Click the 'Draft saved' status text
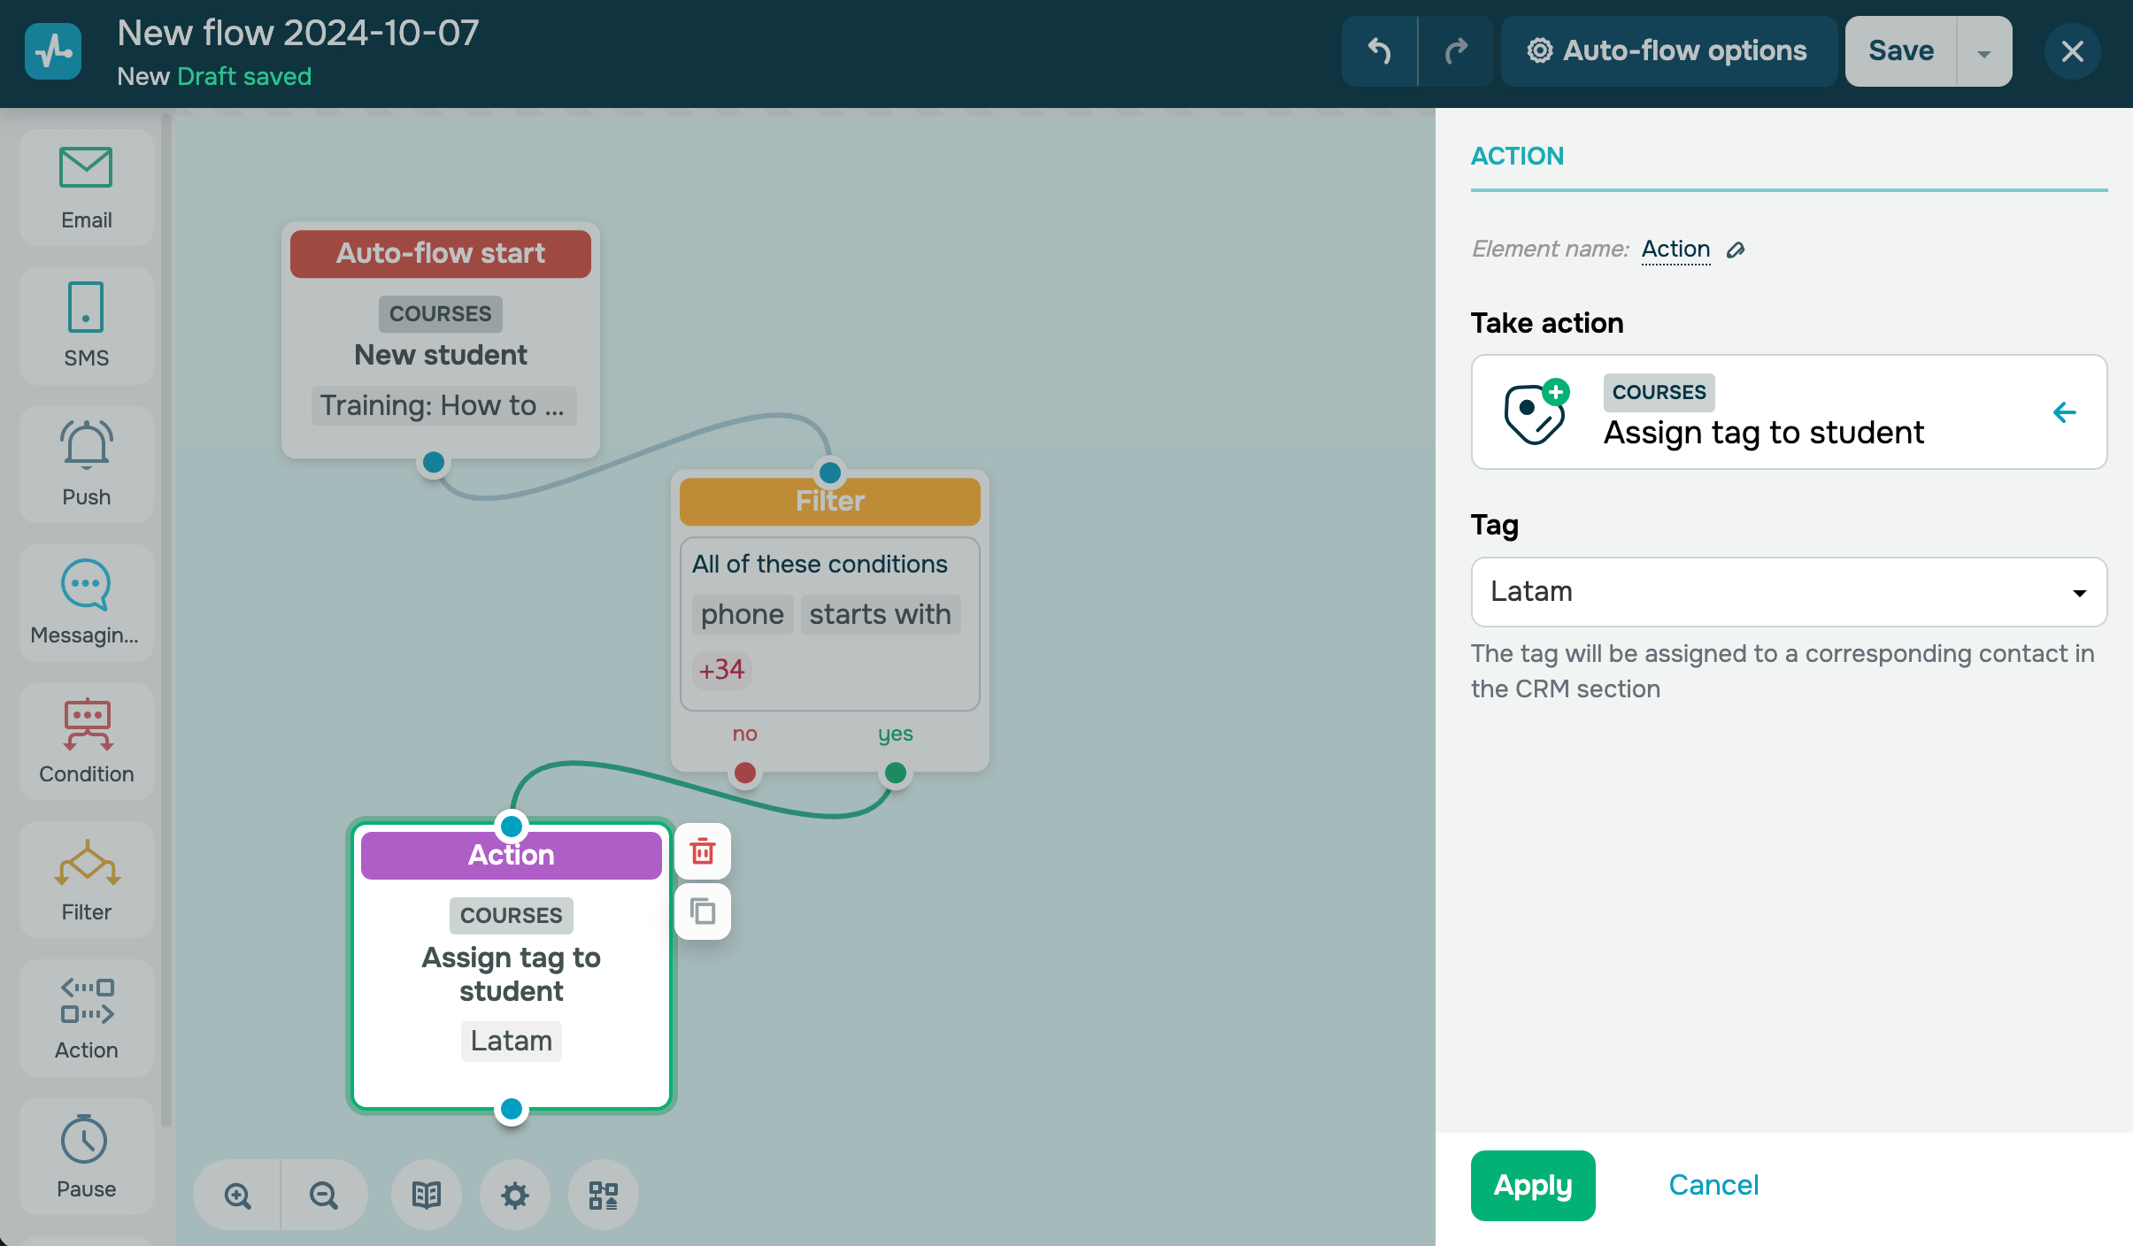Viewport: 2133px width, 1246px height. (x=244, y=77)
